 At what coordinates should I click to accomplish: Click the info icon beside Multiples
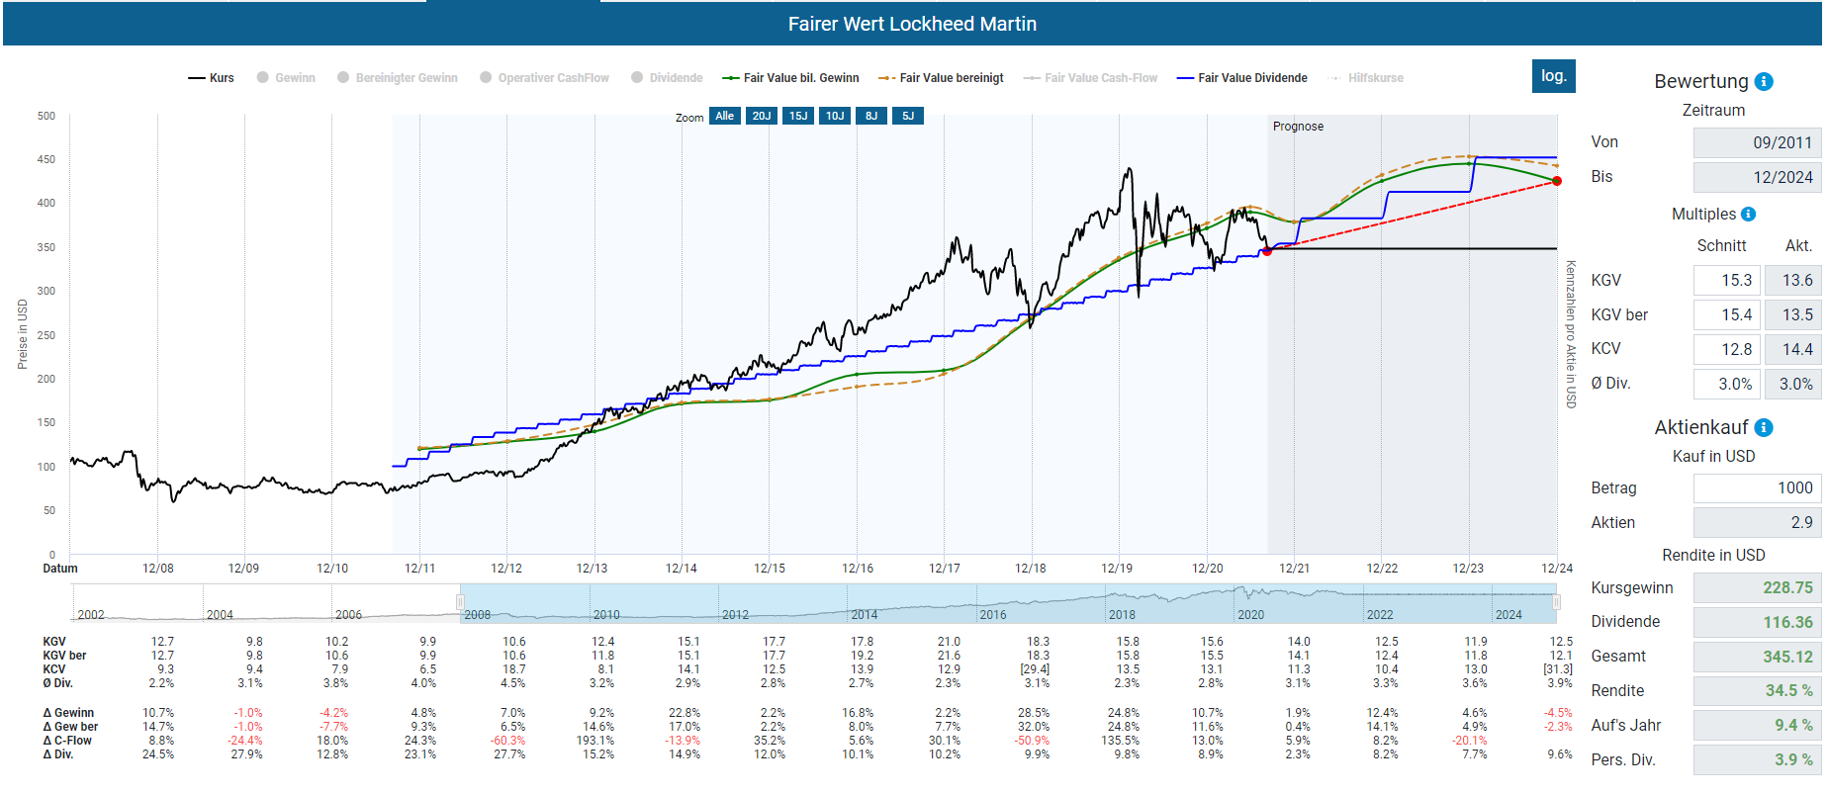click(1748, 215)
